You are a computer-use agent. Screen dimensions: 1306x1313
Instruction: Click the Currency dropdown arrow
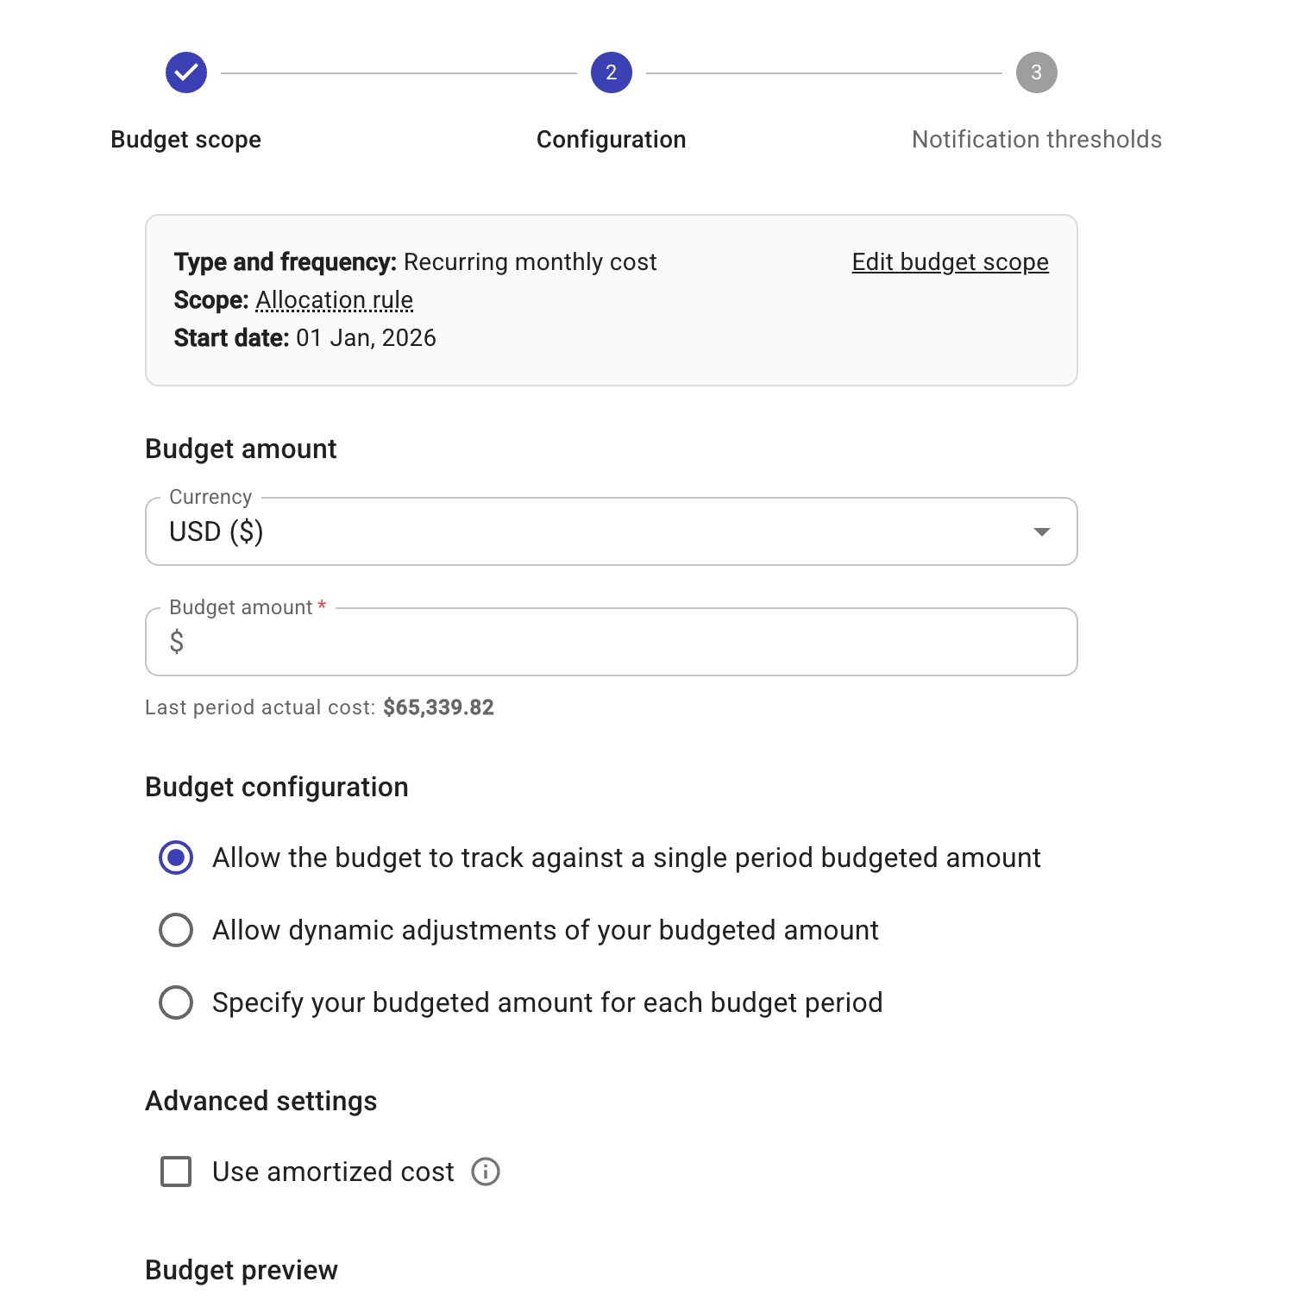(x=1041, y=531)
